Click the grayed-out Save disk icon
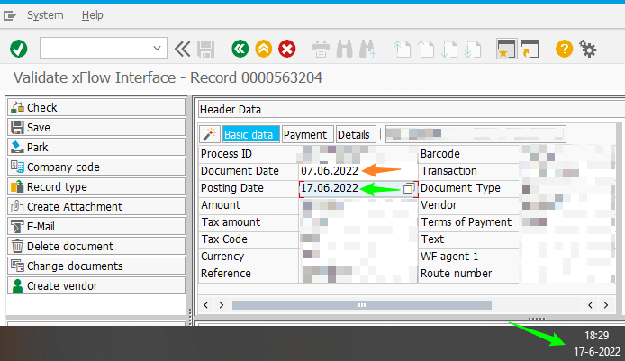This screenshot has height=361, width=625. tap(206, 49)
